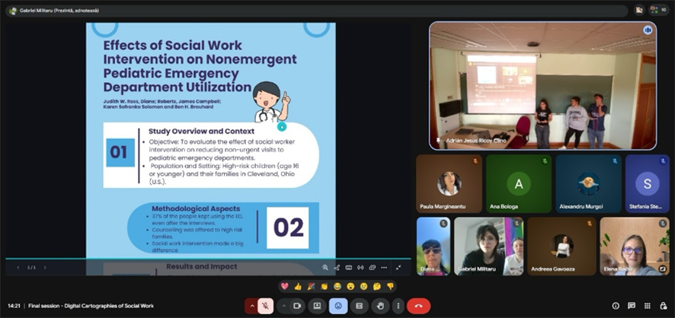Select Ana Bologa's tile

coord(519,184)
